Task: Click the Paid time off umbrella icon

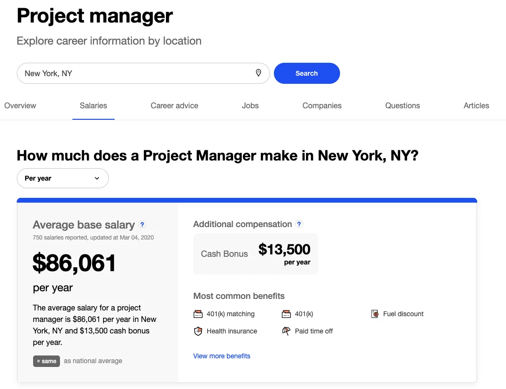Action: [x=286, y=332]
